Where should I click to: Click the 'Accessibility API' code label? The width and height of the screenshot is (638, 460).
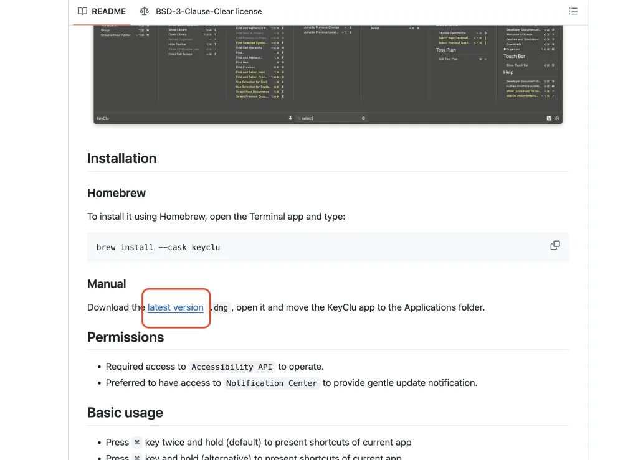(232, 367)
